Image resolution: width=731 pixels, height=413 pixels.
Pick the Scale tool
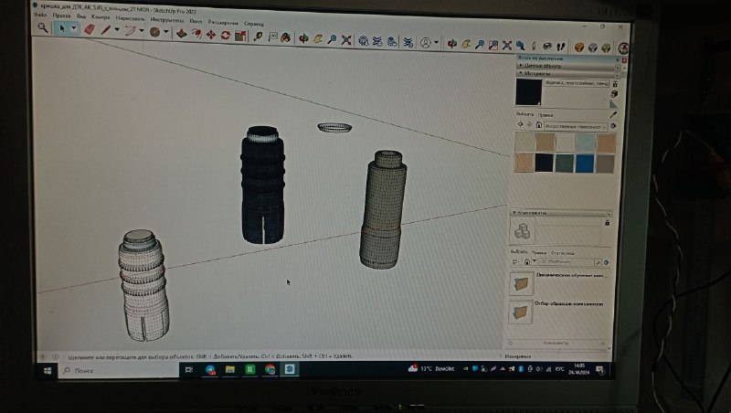240,36
